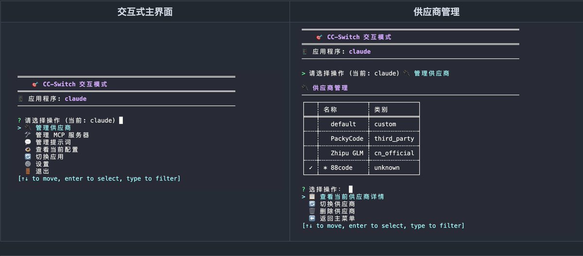Click the 供应商管理 column heading at top
Viewport: 583px width, 256px height.
pos(436,12)
